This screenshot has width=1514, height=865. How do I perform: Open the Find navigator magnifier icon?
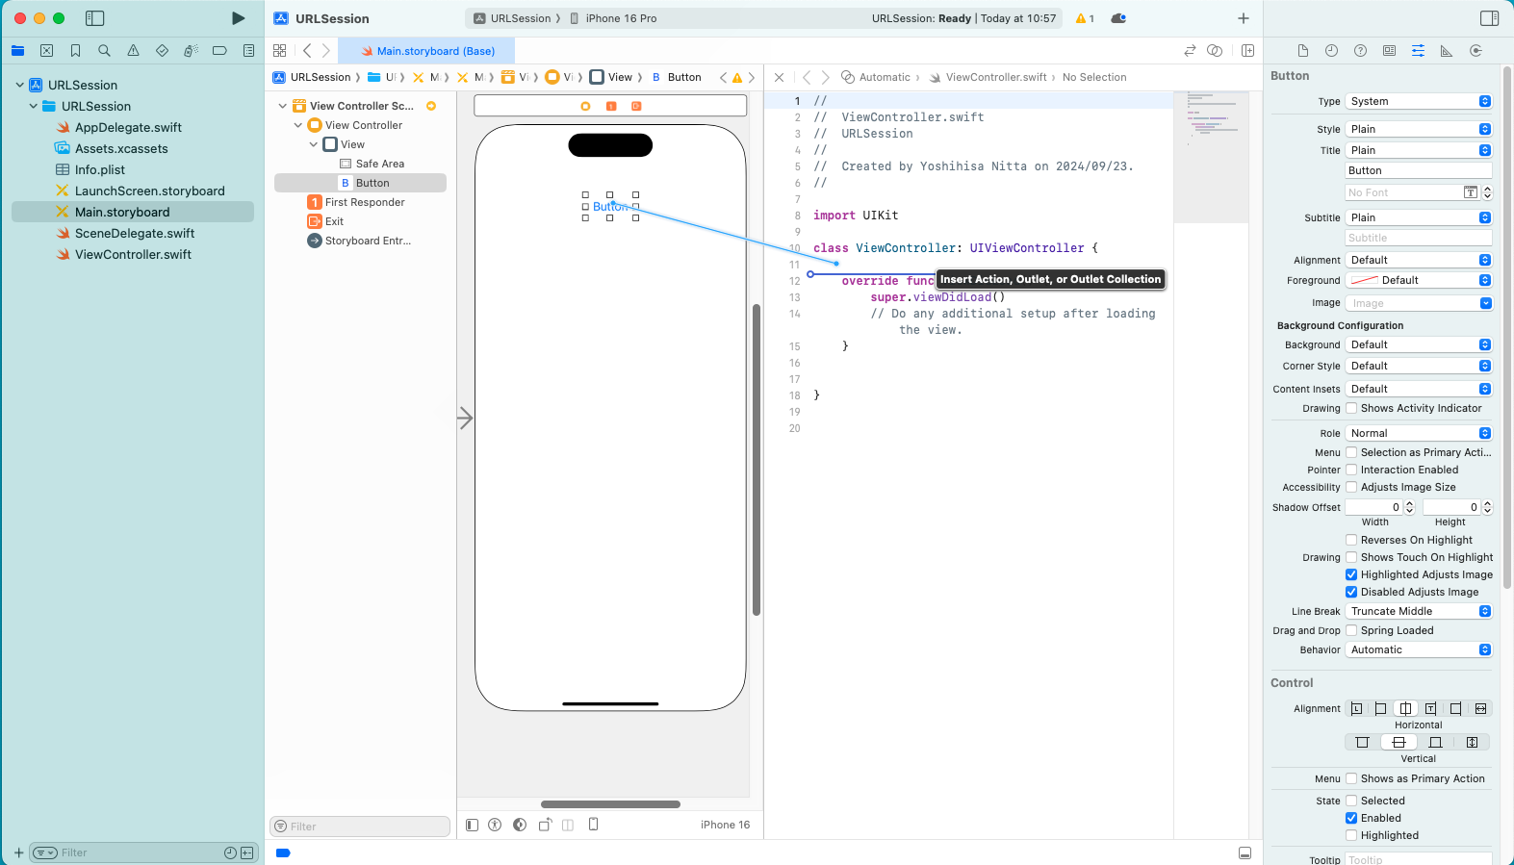pyautogui.click(x=104, y=51)
